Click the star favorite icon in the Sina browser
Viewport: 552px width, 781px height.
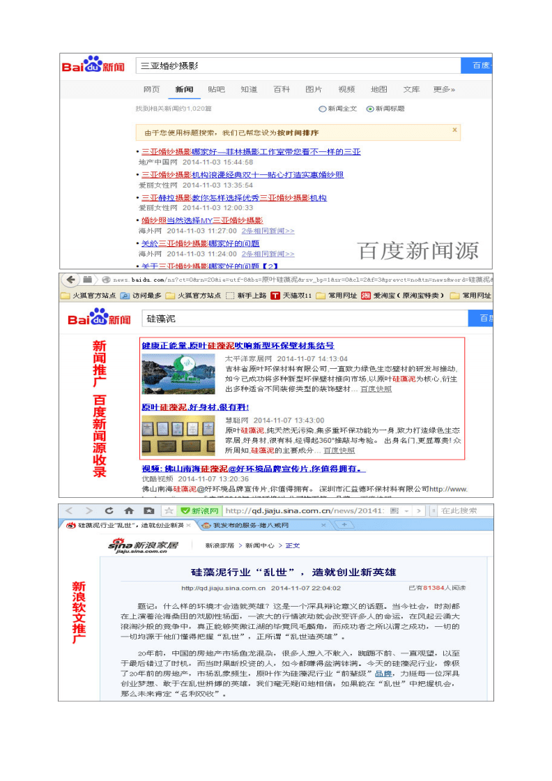pyautogui.click(x=169, y=510)
